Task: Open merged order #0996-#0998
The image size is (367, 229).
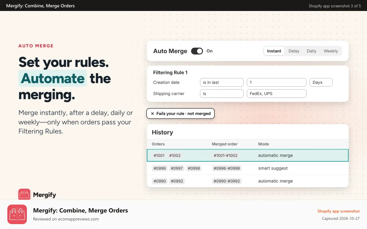Action: [x=227, y=168]
